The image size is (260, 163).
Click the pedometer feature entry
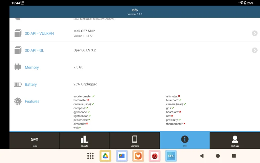point(82,120)
